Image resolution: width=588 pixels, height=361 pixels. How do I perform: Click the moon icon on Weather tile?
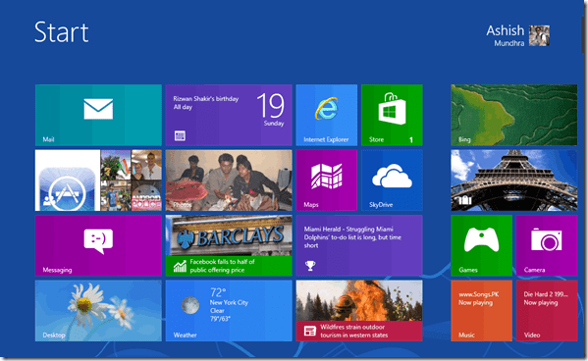(x=190, y=305)
